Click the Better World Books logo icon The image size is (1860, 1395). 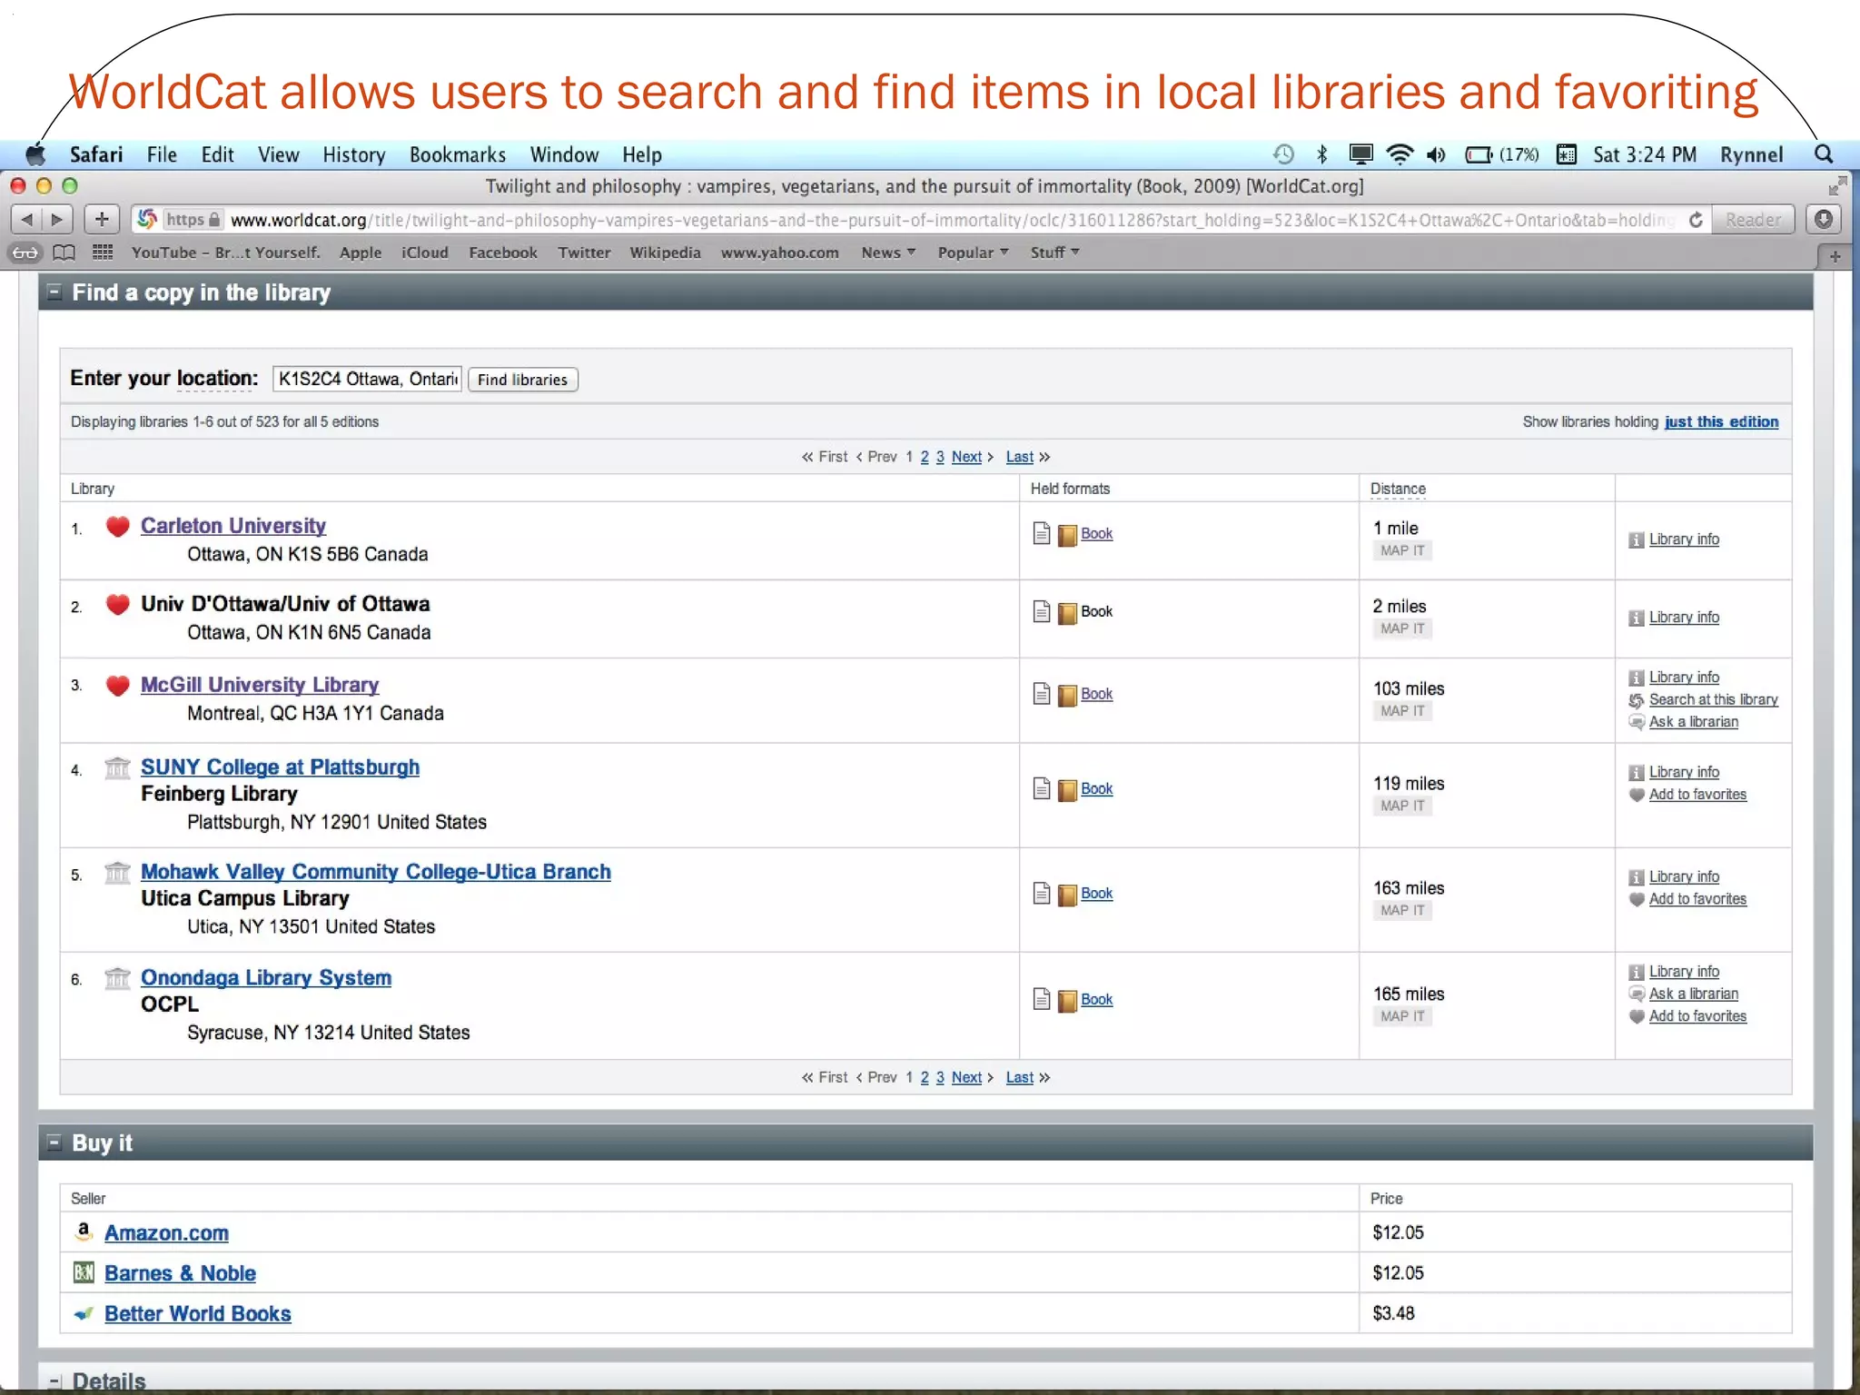84,1313
